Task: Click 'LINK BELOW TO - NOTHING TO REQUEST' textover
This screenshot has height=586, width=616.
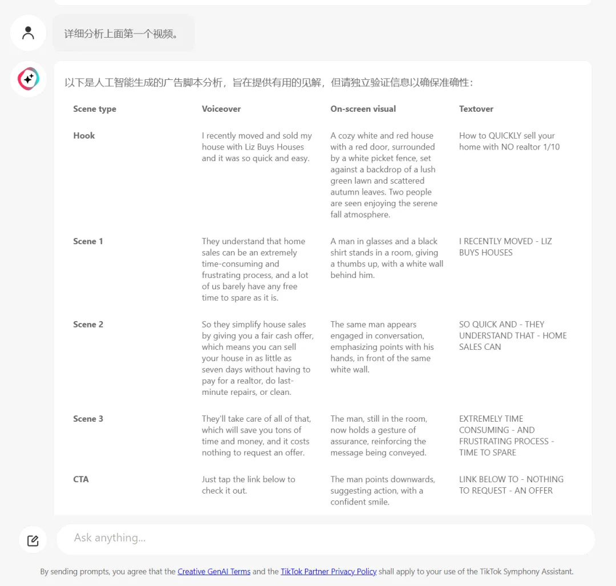Action: point(512,485)
